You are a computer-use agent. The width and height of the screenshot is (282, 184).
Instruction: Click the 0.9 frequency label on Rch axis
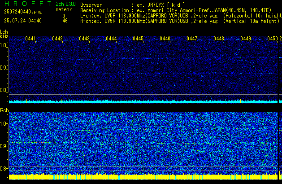coord(4,146)
